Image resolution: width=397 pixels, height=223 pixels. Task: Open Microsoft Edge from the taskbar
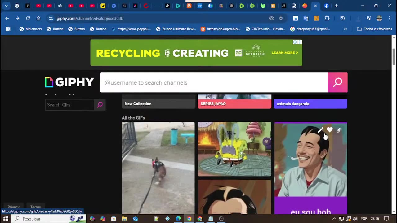coord(178,219)
